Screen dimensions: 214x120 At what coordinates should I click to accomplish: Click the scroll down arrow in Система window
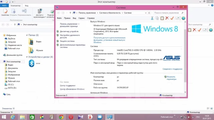click(x=185, y=92)
